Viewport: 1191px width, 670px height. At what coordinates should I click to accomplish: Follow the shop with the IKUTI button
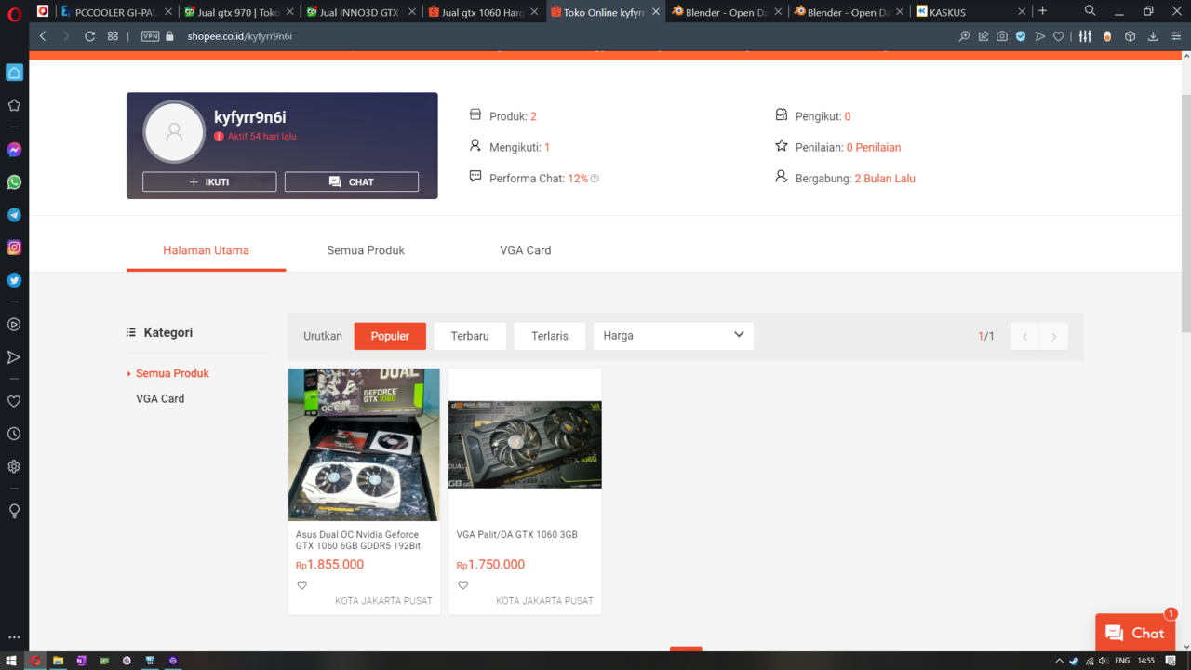click(209, 181)
